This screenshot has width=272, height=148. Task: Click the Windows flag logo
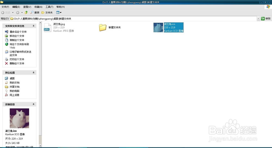[268, 7]
